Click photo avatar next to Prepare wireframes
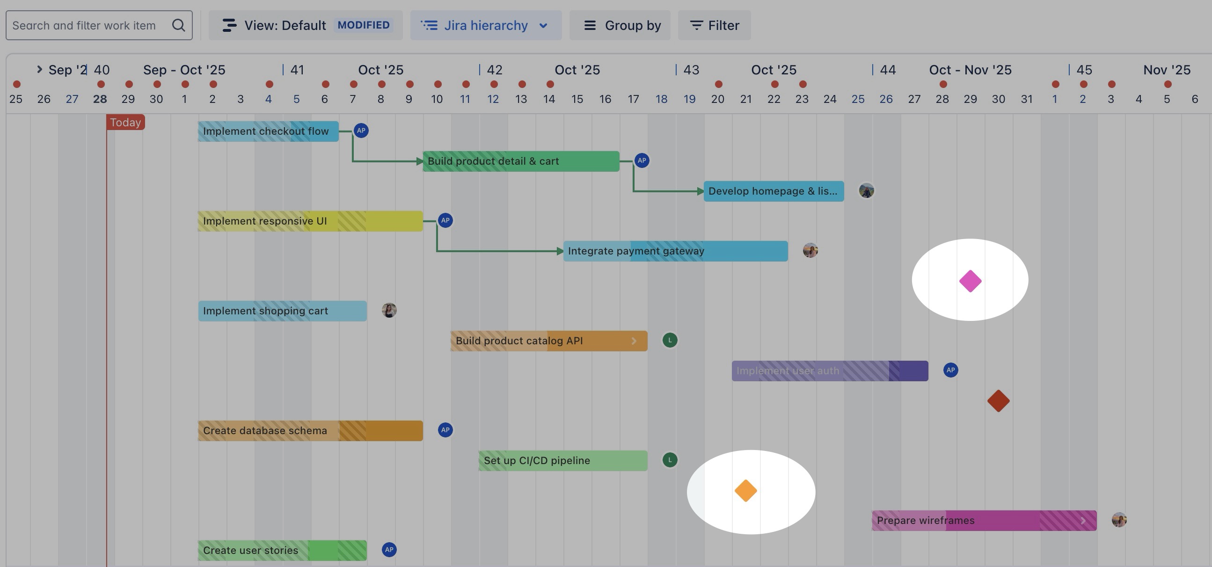This screenshot has width=1212, height=567. coord(1119,520)
